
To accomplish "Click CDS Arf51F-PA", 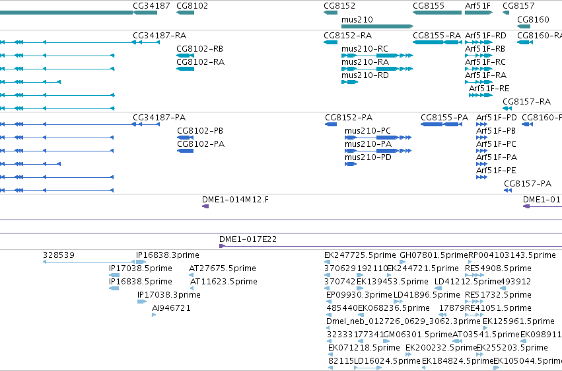I will (x=497, y=157).
